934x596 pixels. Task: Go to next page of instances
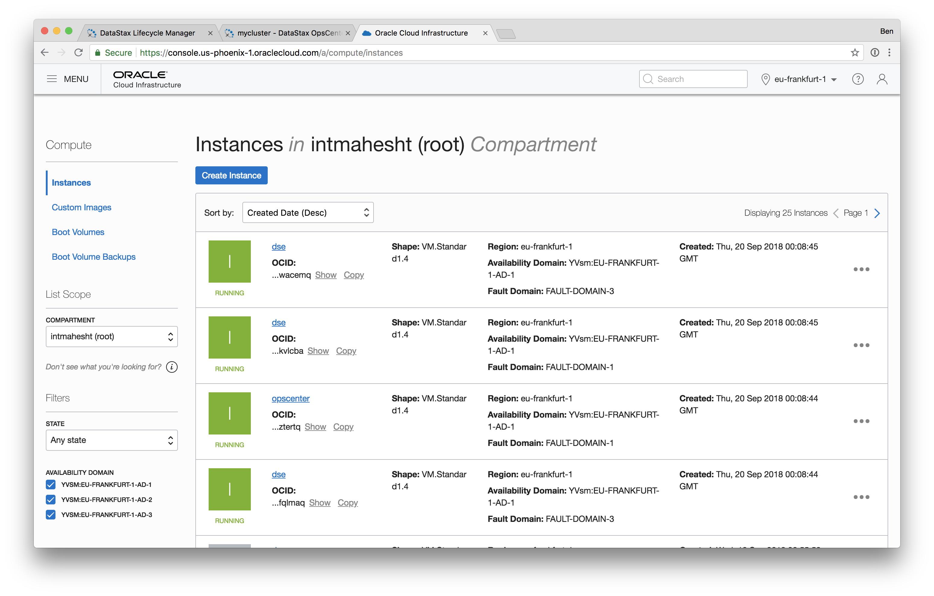pos(877,213)
